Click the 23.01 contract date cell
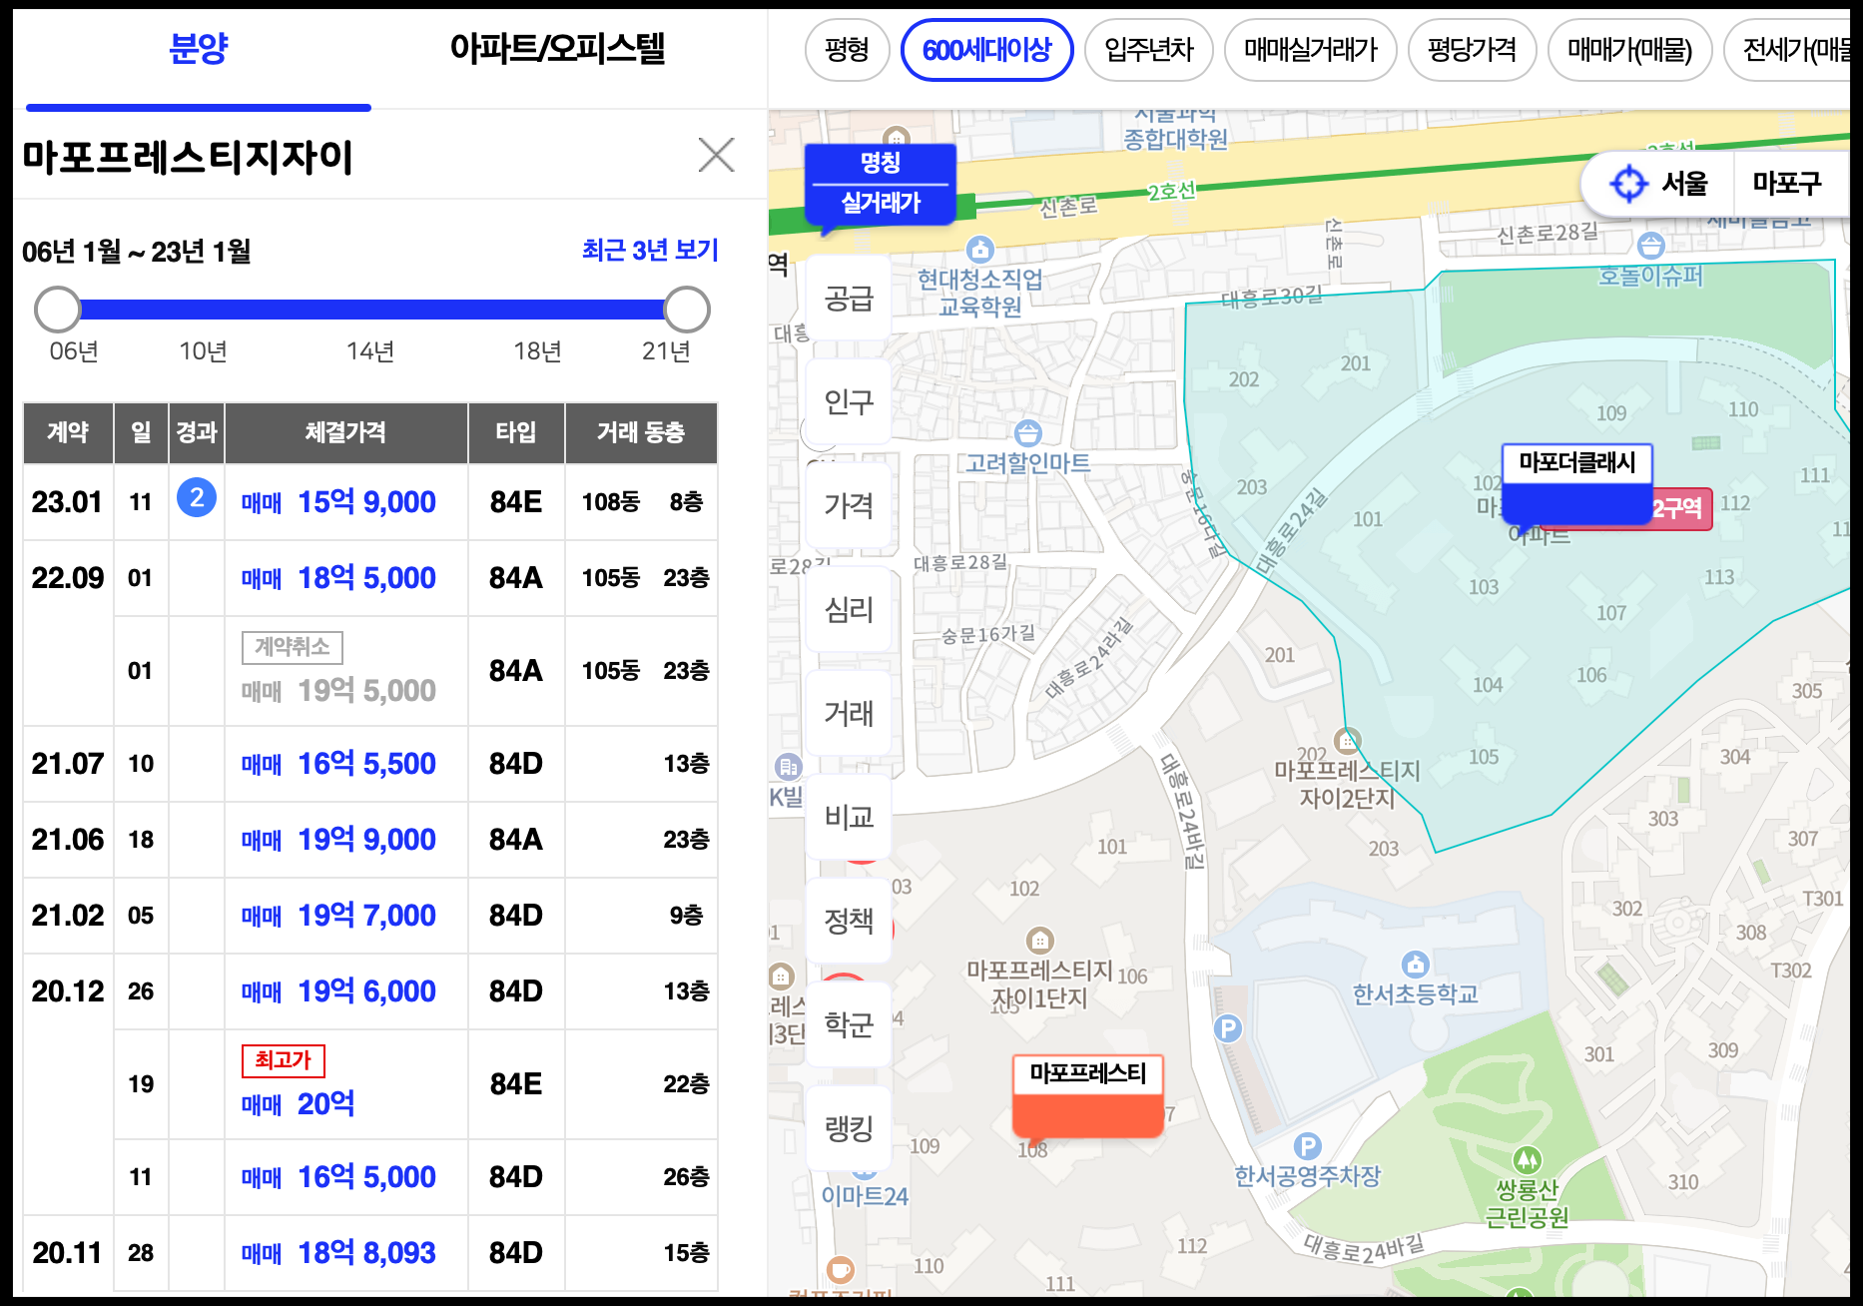This screenshot has width=1863, height=1306. tap(68, 502)
